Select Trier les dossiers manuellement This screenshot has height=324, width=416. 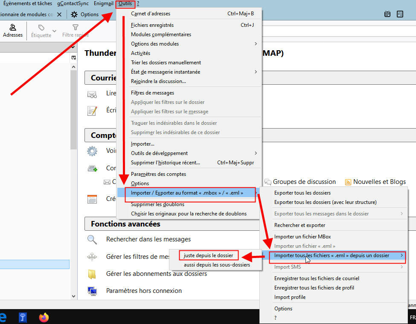[189, 63]
